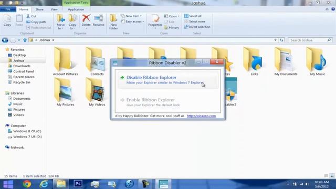Go up one folder level arrow

[25, 40]
